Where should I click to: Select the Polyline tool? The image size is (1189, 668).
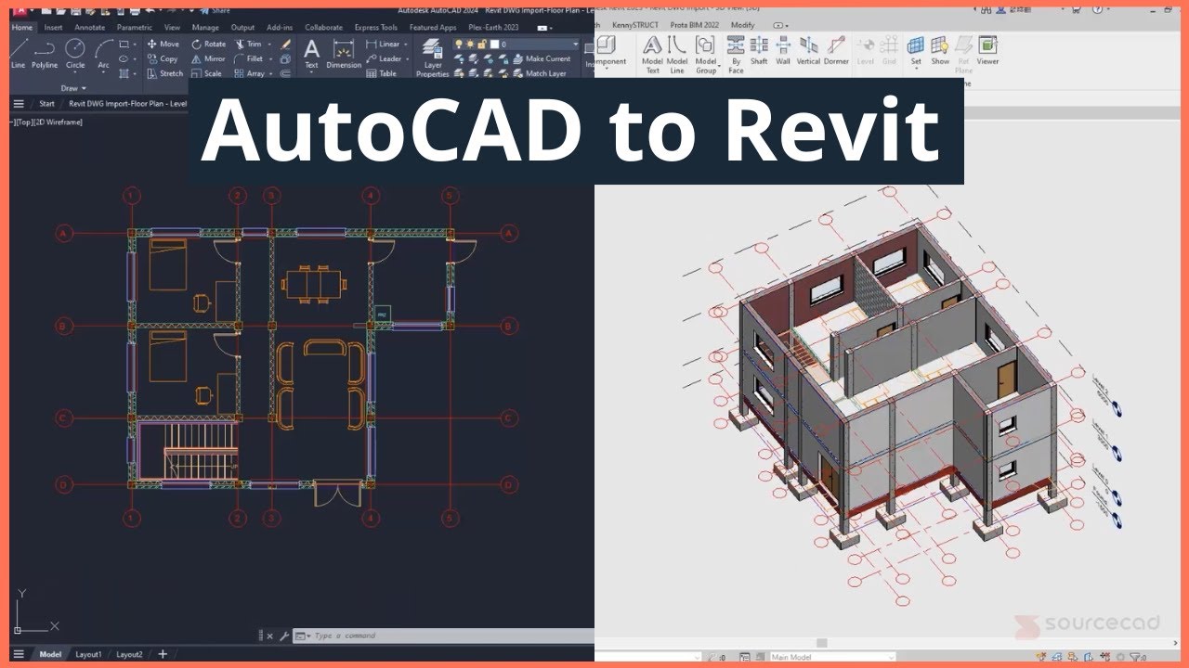tap(45, 55)
